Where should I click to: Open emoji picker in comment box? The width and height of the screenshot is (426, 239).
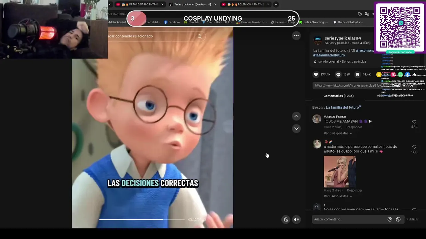click(x=398, y=219)
